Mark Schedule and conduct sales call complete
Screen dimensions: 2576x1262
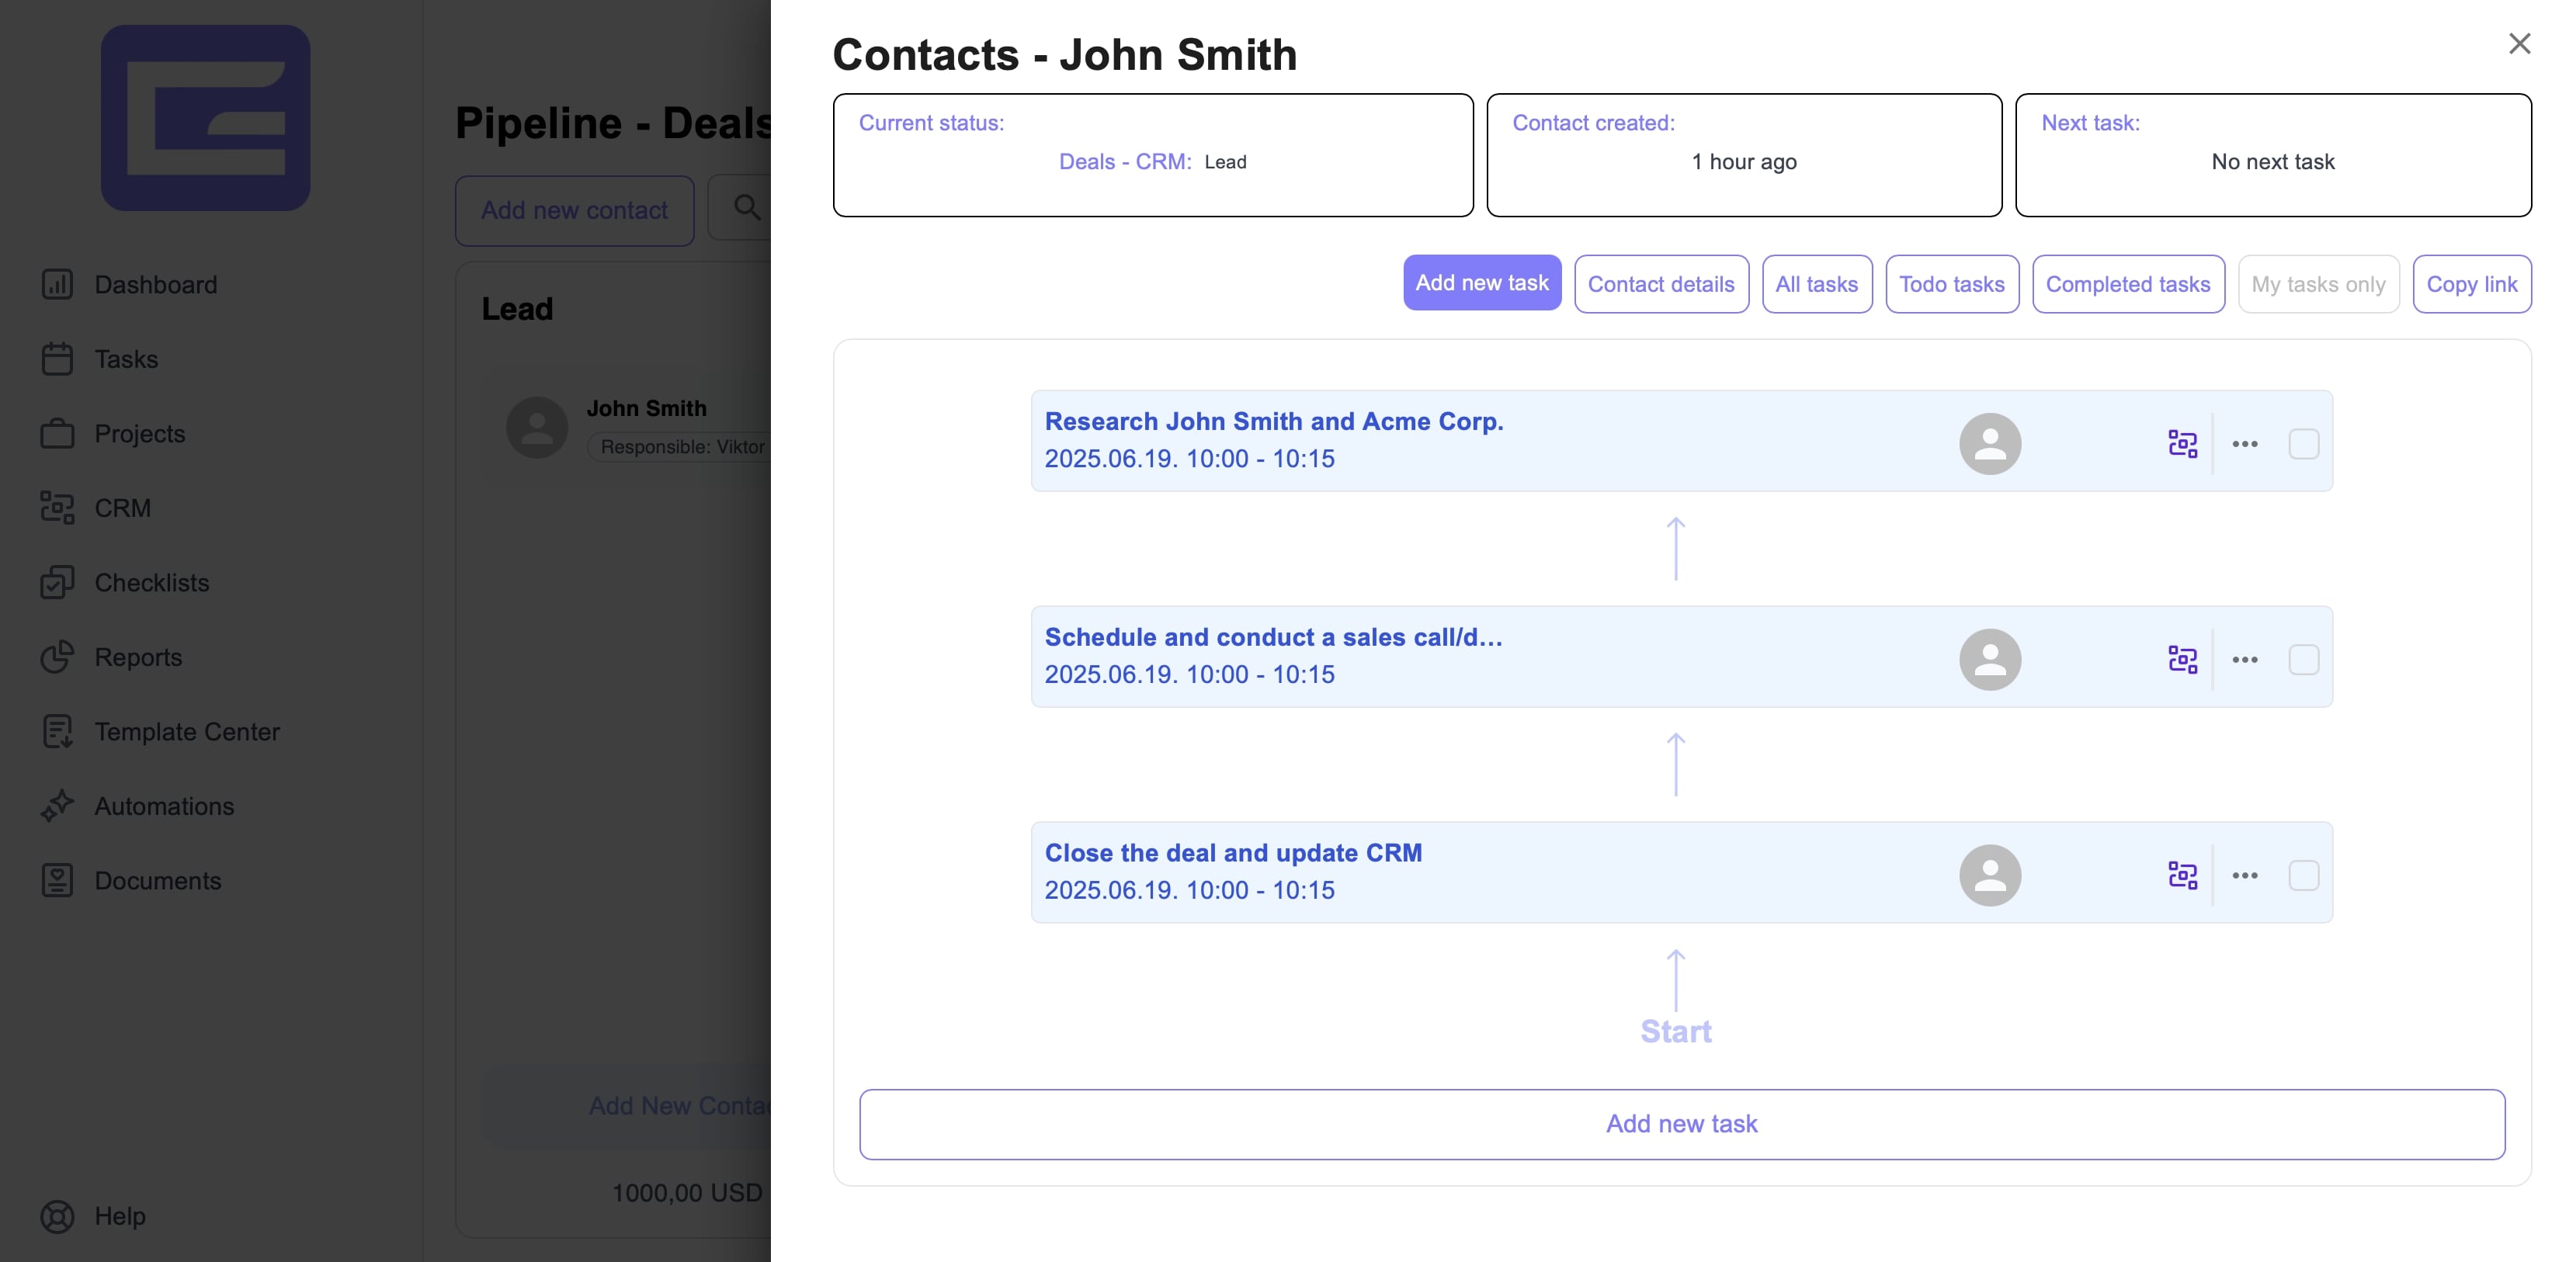point(2304,659)
